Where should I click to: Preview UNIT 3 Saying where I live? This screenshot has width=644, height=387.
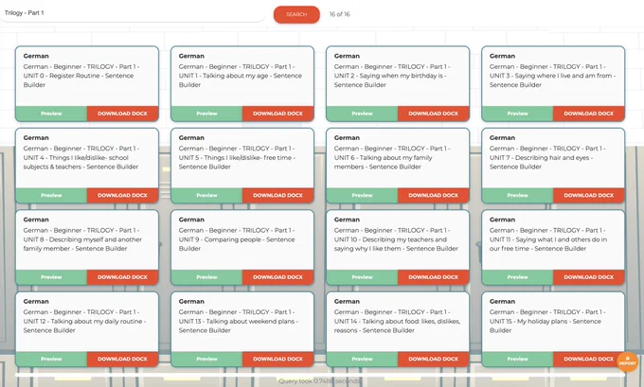[517, 114]
